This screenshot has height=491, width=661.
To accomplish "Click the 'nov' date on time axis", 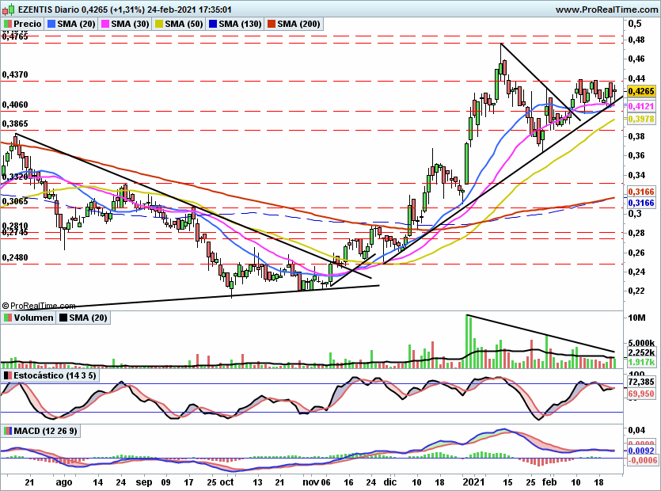I will tap(312, 482).
